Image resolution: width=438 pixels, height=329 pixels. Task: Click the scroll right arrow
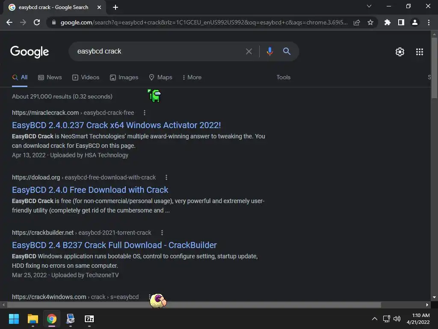tap(427, 305)
